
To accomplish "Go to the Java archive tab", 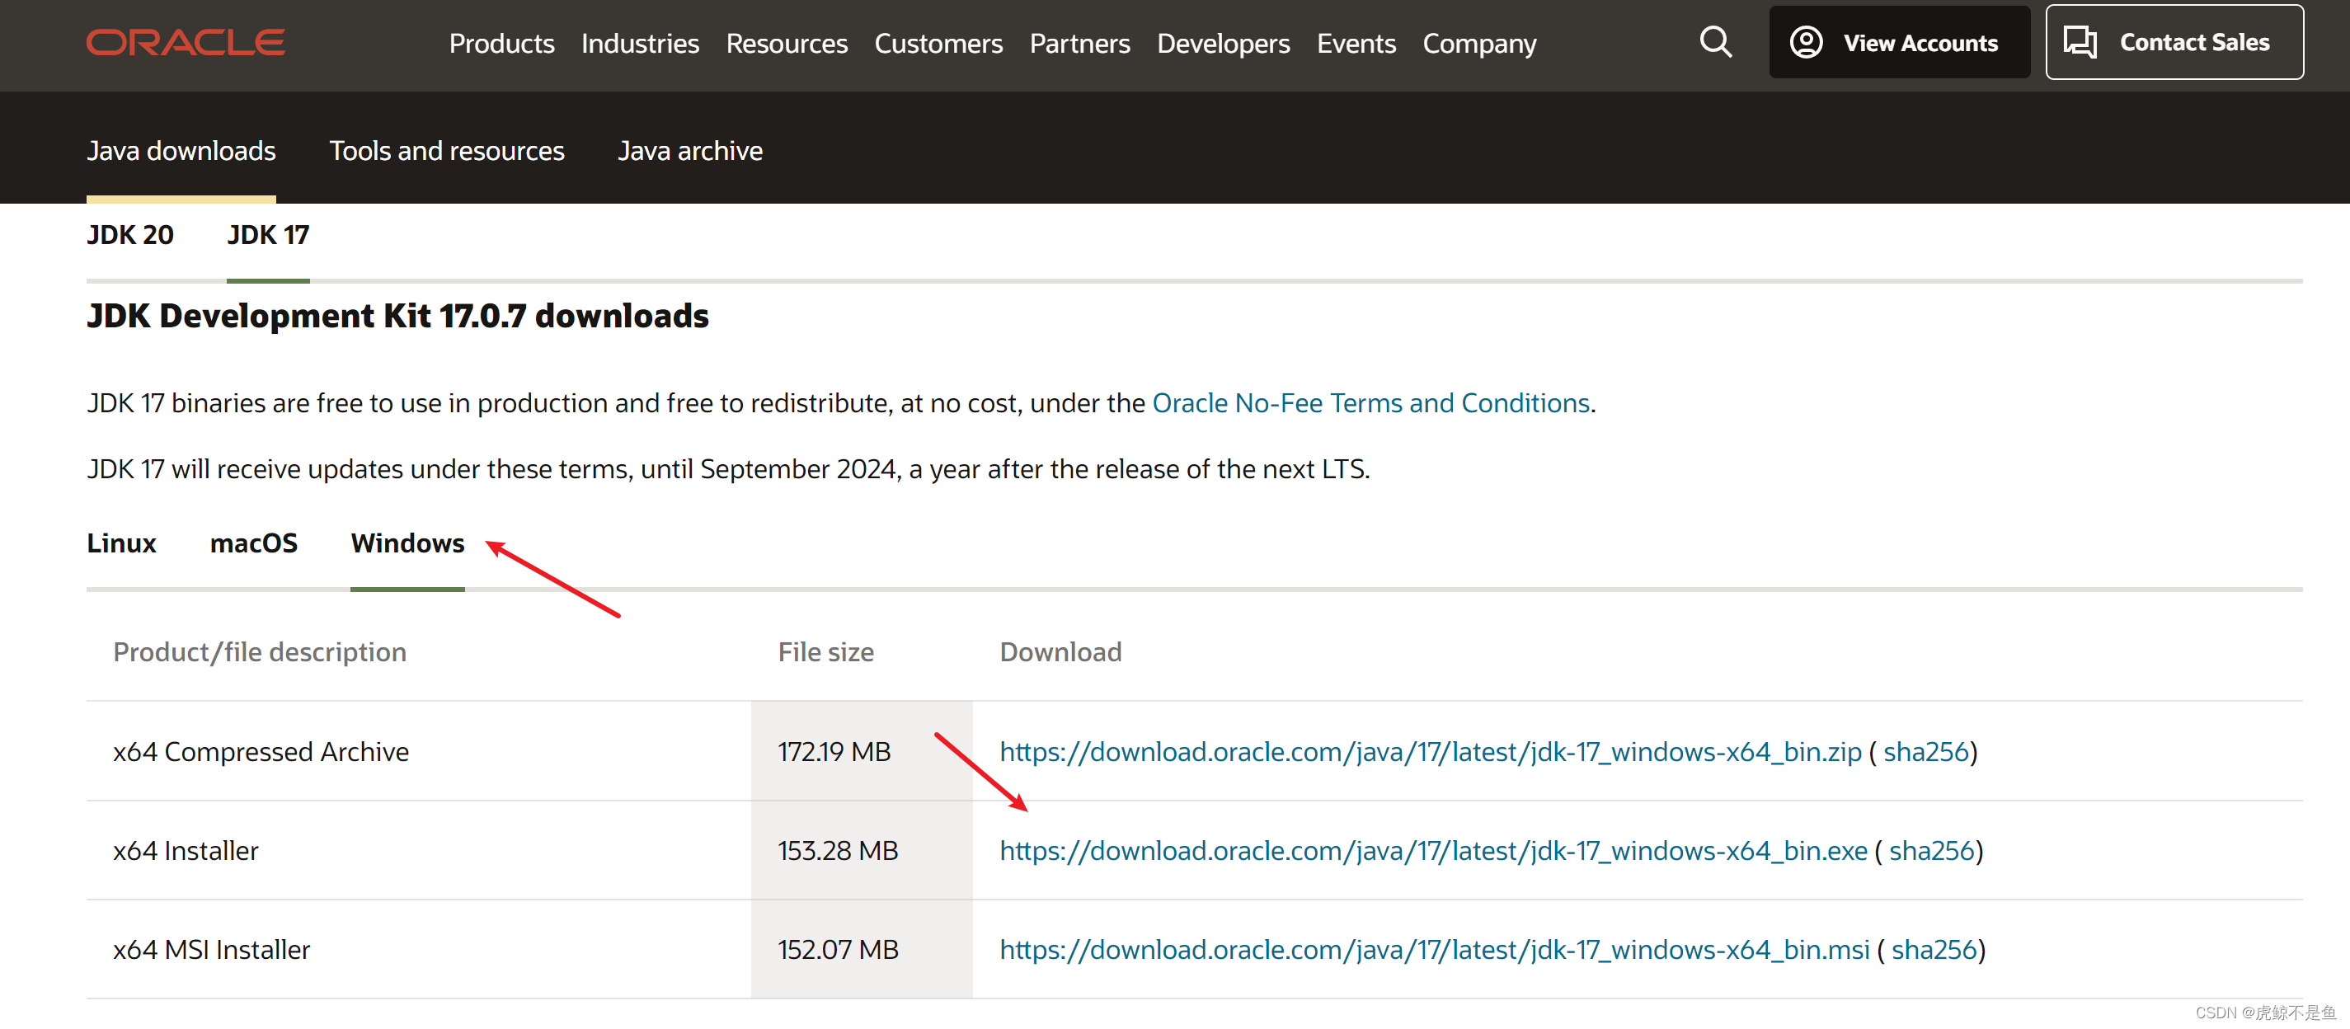I will click(x=689, y=151).
